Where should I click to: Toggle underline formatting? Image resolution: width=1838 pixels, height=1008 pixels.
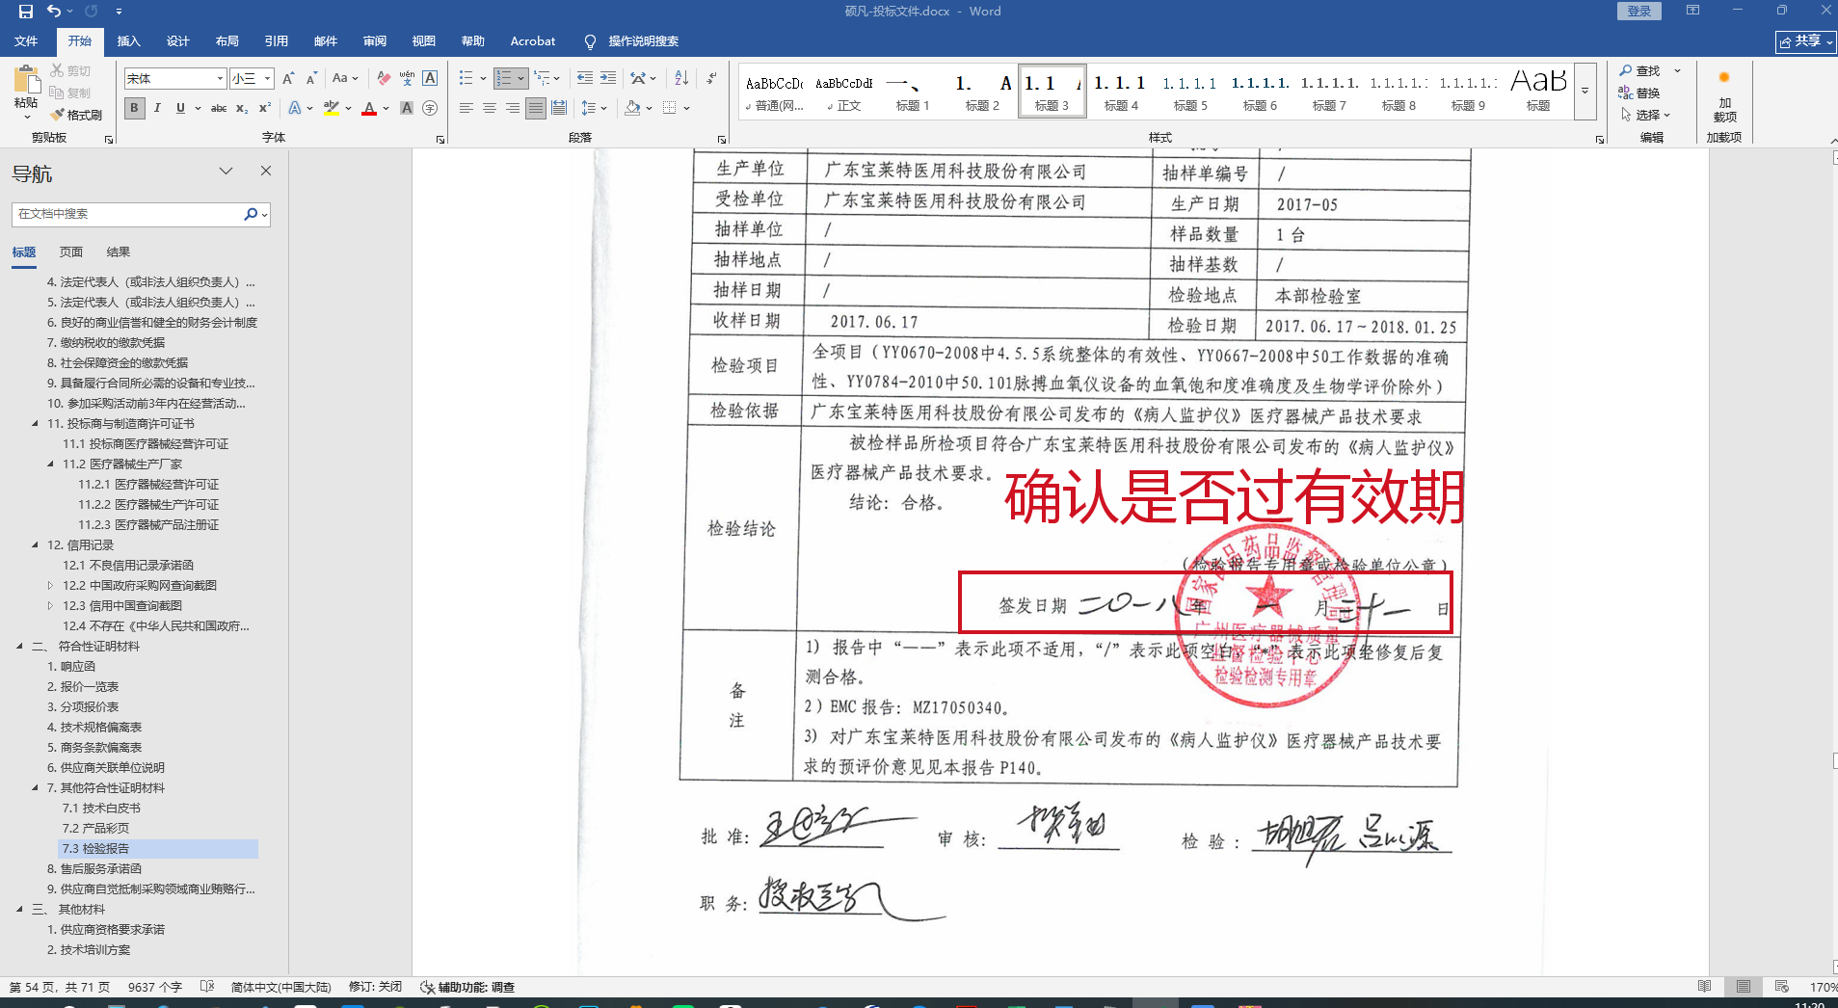point(180,108)
